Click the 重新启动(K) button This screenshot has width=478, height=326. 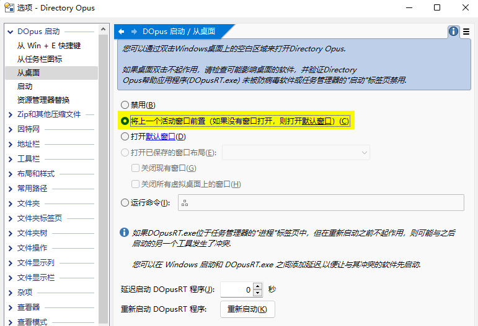click(x=247, y=309)
